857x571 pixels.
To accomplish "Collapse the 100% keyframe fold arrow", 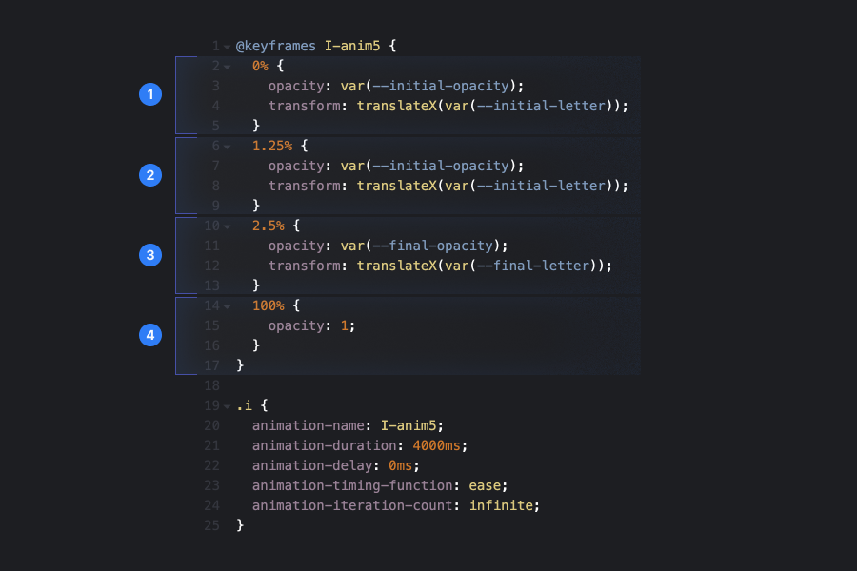I will (227, 307).
